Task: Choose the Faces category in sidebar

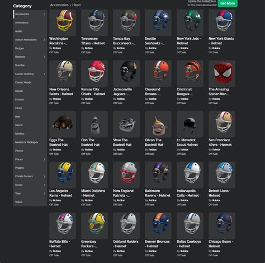Action: point(18,108)
